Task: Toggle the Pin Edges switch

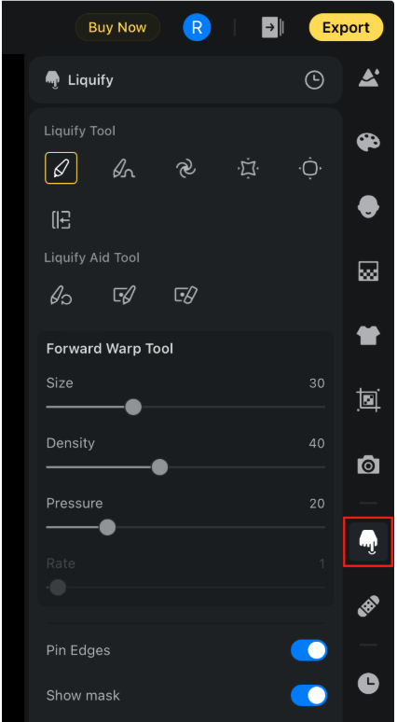Action: click(x=308, y=650)
